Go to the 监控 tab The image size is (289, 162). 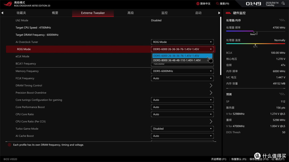tap(164, 13)
